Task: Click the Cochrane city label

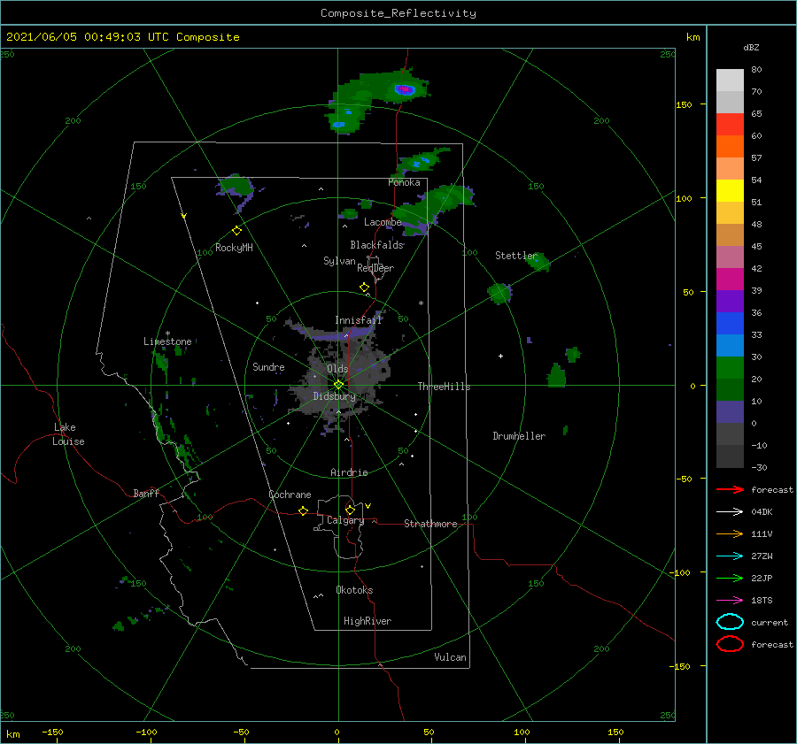Action: pyautogui.click(x=290, y=495)
